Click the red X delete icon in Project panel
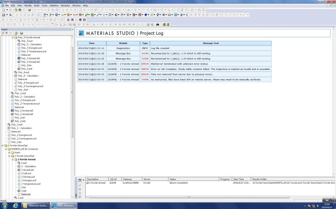 pos(6,33)
